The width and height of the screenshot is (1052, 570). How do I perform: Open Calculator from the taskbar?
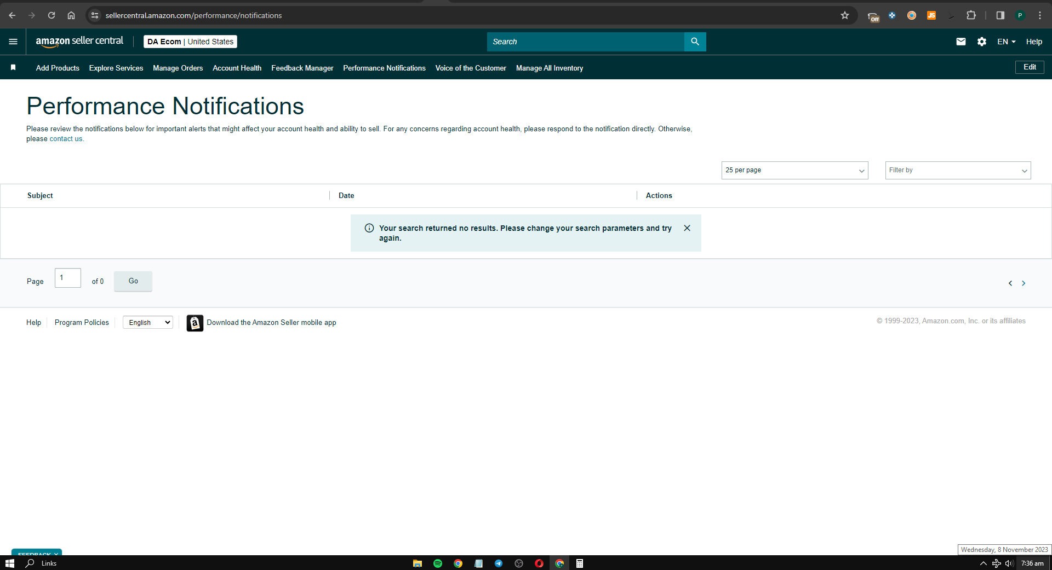point(580,563)
